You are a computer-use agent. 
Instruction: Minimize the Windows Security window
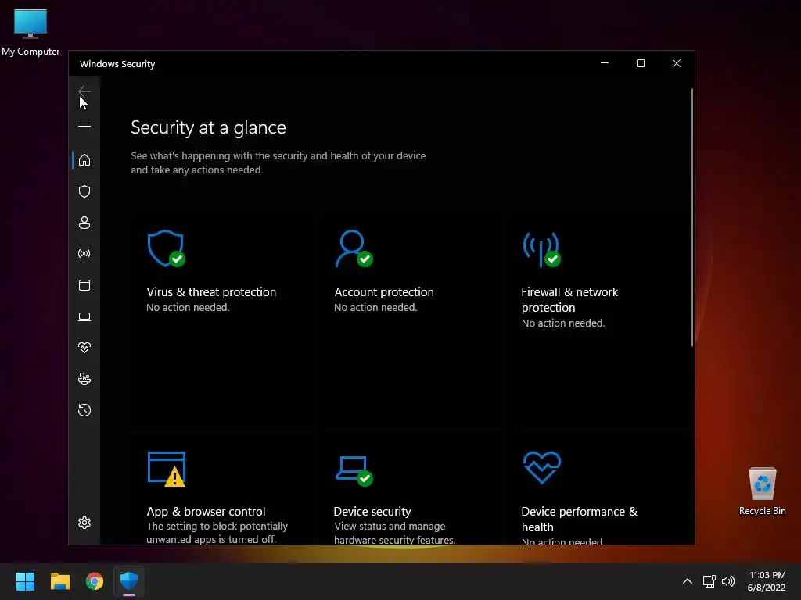(605, 63)
